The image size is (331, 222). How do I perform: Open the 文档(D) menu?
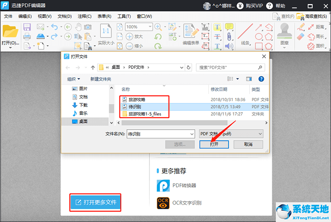[x=65, y=16]
